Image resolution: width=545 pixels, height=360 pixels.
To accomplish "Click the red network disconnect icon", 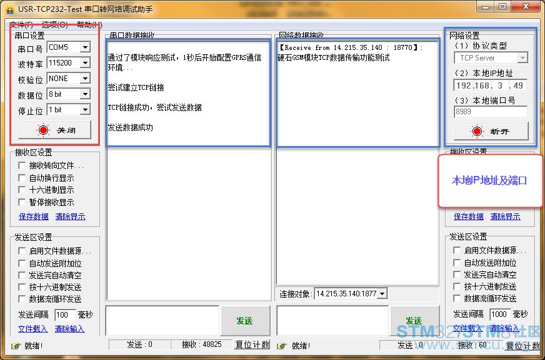I will [477, 131].
